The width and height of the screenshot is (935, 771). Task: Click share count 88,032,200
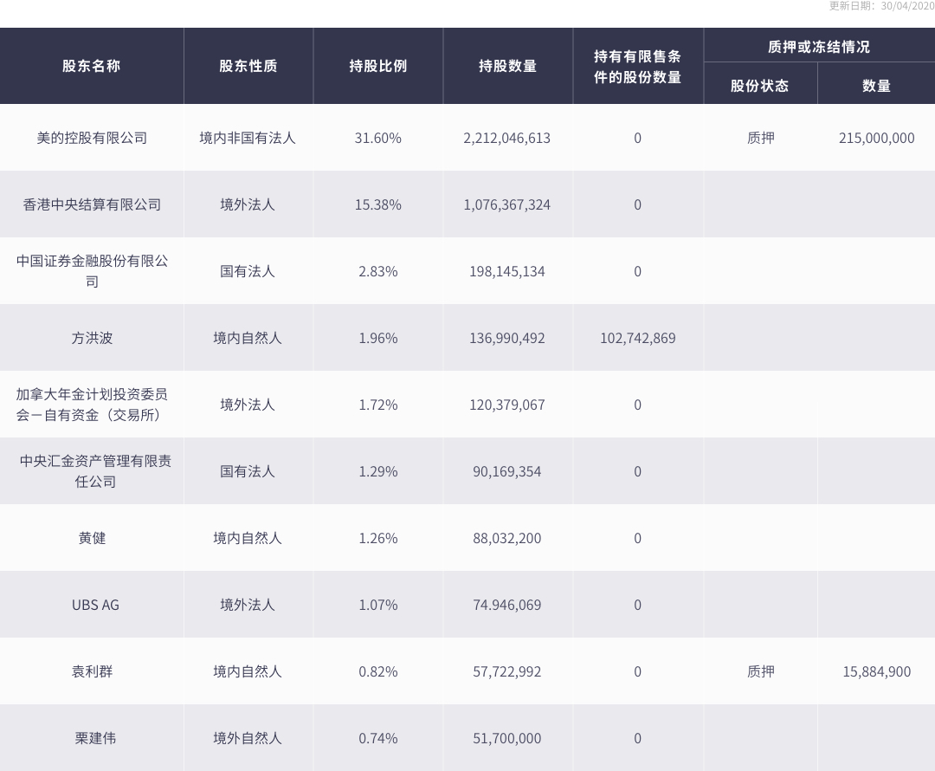point(506,538)
